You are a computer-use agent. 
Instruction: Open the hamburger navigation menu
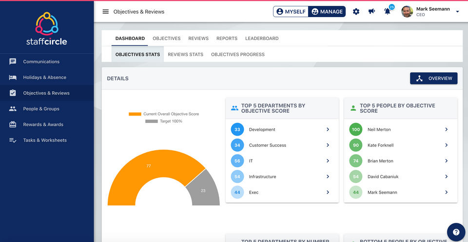106,12
